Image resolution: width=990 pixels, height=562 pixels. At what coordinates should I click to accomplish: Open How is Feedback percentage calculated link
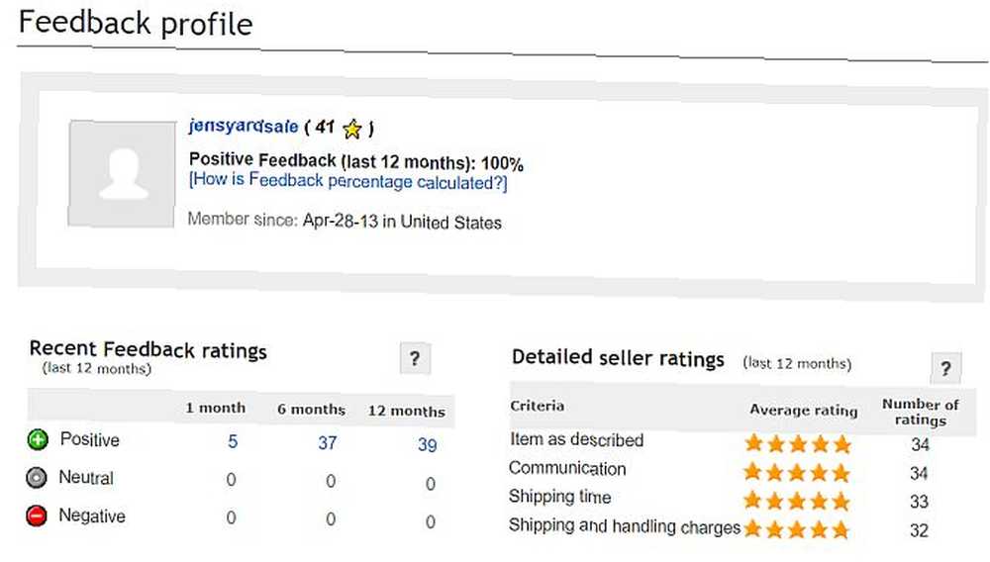(x=347, y=181)
